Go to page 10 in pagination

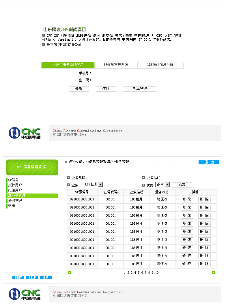157,273
